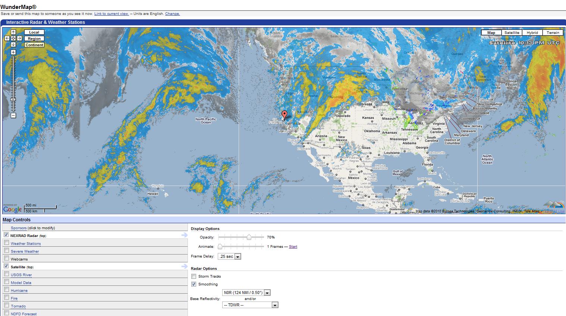Click the Google logo on the map
Image resolution: width=566 pixels, height=316 pixels.
[x=12, y=209]
